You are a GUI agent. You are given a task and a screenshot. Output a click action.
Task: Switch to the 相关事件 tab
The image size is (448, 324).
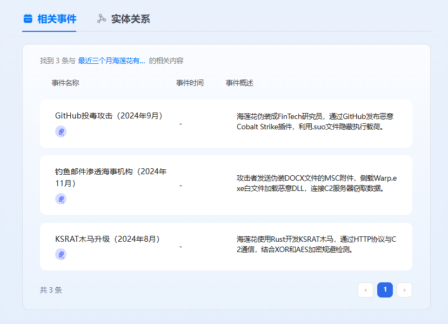49,19
